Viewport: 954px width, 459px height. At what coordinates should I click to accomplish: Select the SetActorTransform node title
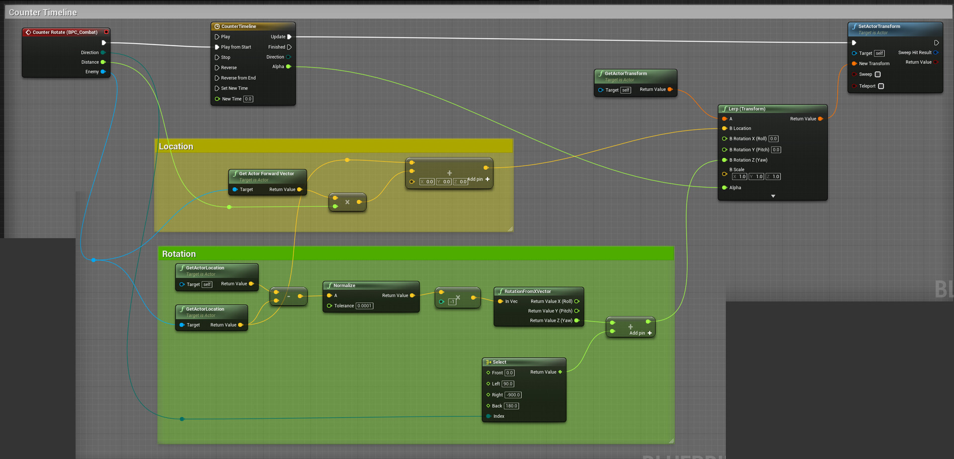pyautogui.click(x=879, y=26)
